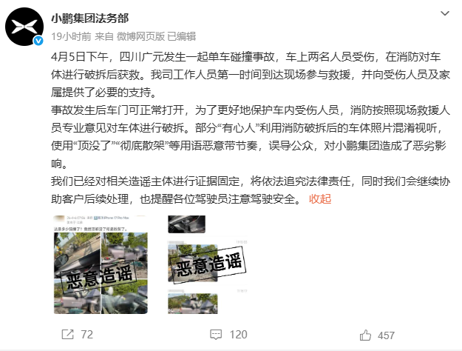
Task: Click the 已编辑 edited label
Action: 182,36
